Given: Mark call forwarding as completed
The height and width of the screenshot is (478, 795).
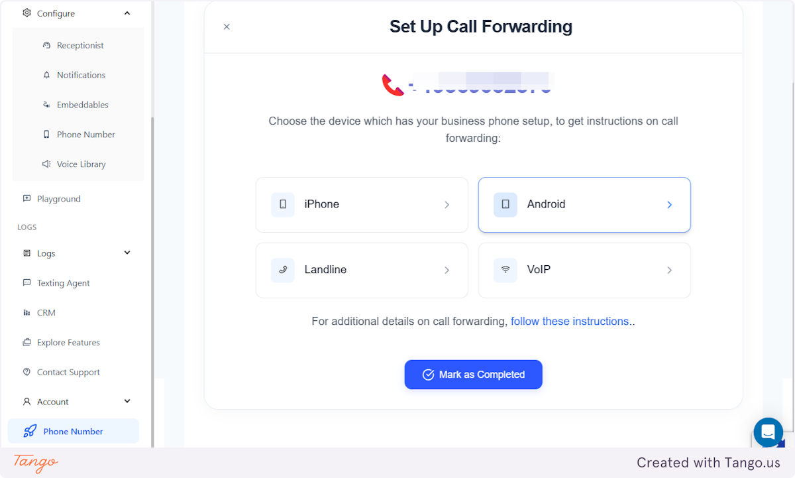Looking at the screenshot, I should tap(474, 375).
